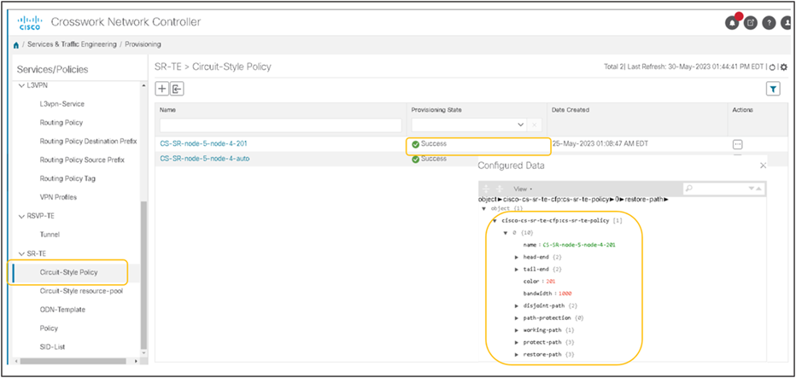Screen dimensions: 796x378
Task: Open Routing Policy Tag
Action: pyautogui.click(x=67, y=178)
